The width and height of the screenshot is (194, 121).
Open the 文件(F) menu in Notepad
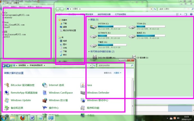[6, 7]
